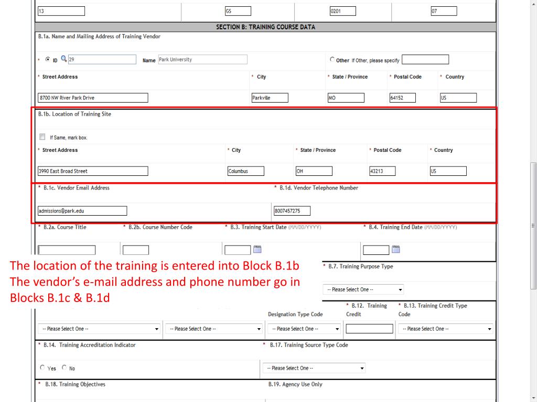
Task: Select the Other vendor radio button
Action: [x=332, y=59]
